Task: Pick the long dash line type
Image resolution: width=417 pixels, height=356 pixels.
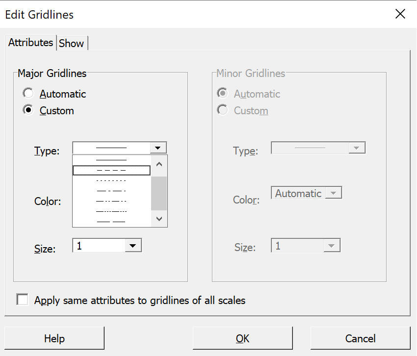Action: (111, 222)
